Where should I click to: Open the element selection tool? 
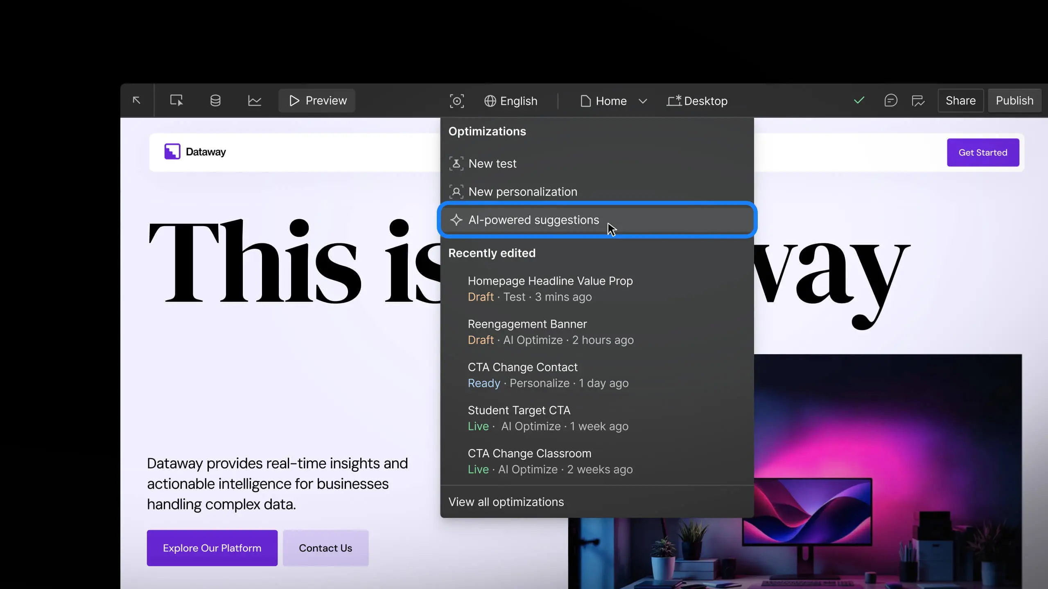[x=176, y=101]
